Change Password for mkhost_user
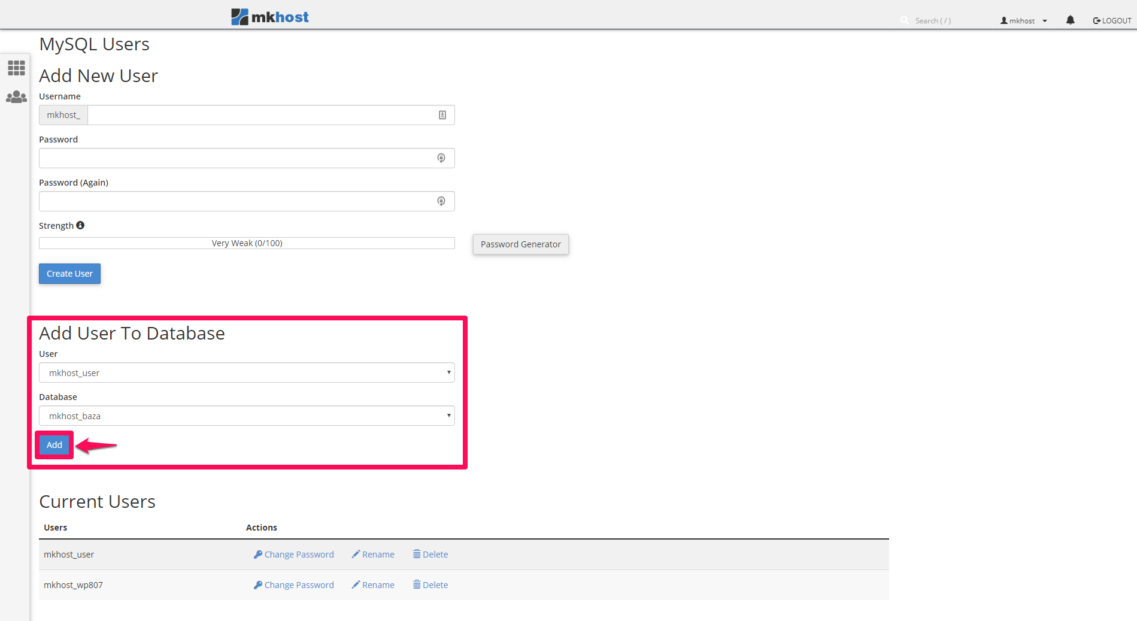Image resolution: width=1137 pixels, height=621 pixels. click(294, 555)
